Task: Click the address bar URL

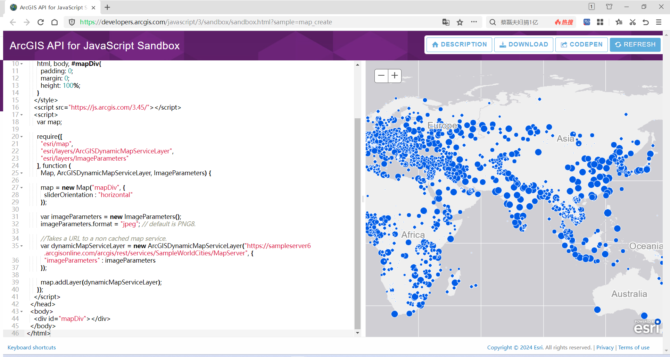Action: 206,22
